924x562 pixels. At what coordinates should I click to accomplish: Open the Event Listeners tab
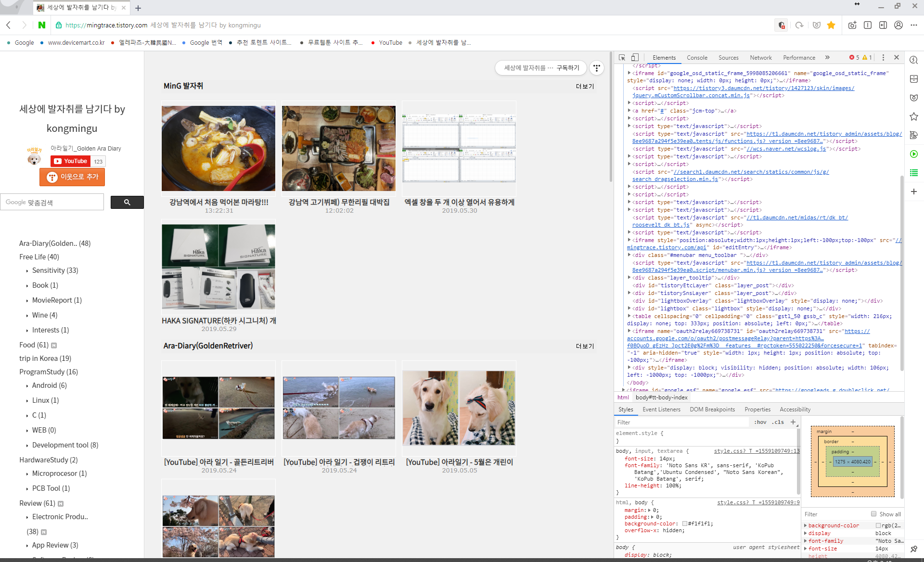pos(661,409)
